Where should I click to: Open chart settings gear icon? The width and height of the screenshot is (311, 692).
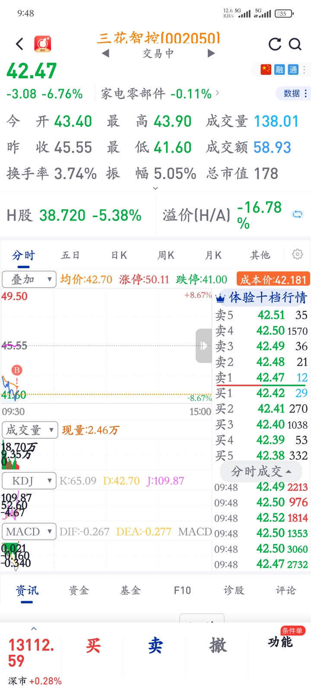(x=297, y=254)
